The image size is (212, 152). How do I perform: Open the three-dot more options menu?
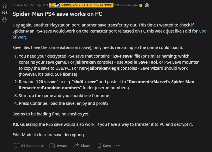pyautogui.click(x=118, y=146)
